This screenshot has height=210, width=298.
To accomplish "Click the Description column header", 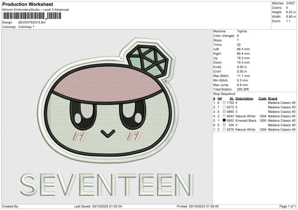I will click(x=244, y=99).
